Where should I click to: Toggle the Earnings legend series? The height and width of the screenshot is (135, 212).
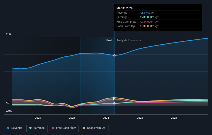pyautogui.click(x=37, y=128)
